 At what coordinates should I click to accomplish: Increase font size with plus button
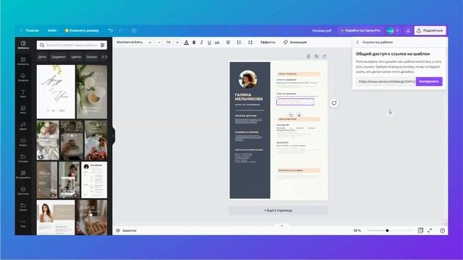click(177, 43)
